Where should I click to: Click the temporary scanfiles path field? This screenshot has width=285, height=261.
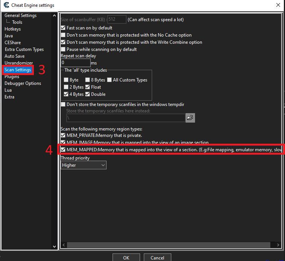[x=126, y=118]
